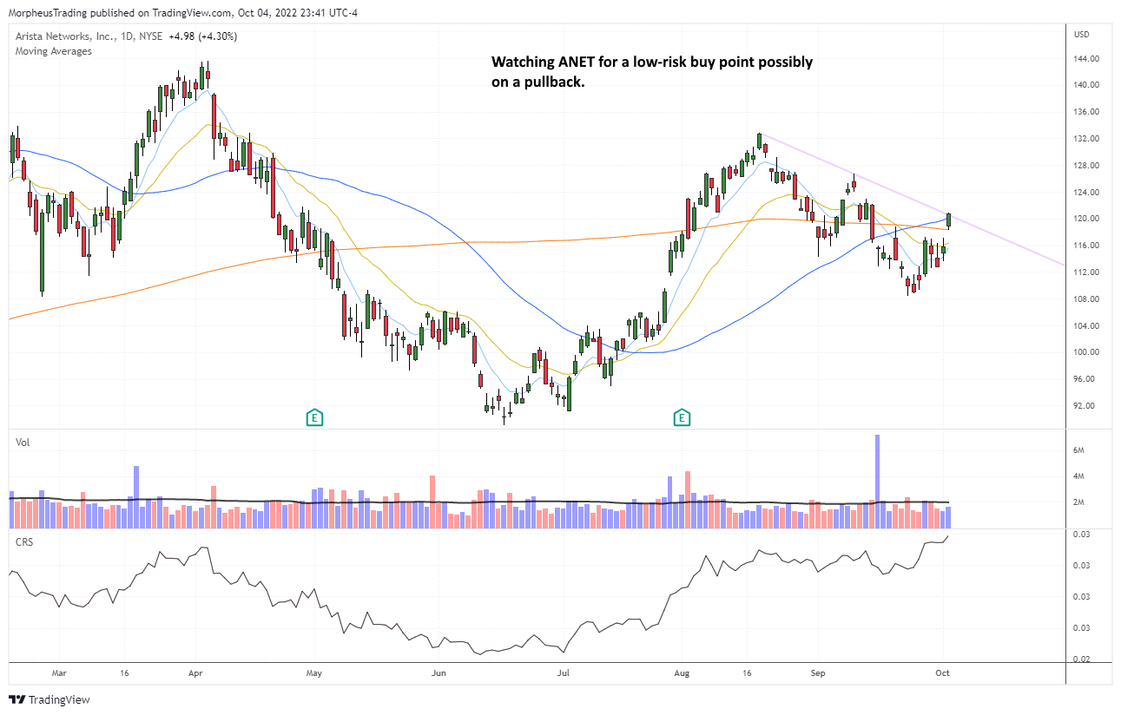
Task: Open the TradingView logo link
Action: point(49,699)
